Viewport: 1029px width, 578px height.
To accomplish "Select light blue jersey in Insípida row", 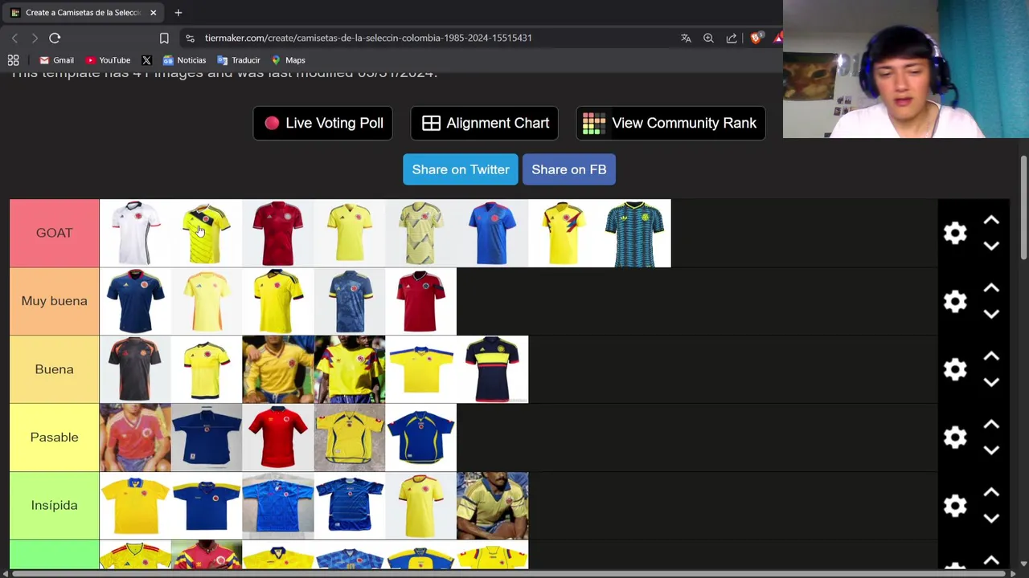I will coord(278,506).
